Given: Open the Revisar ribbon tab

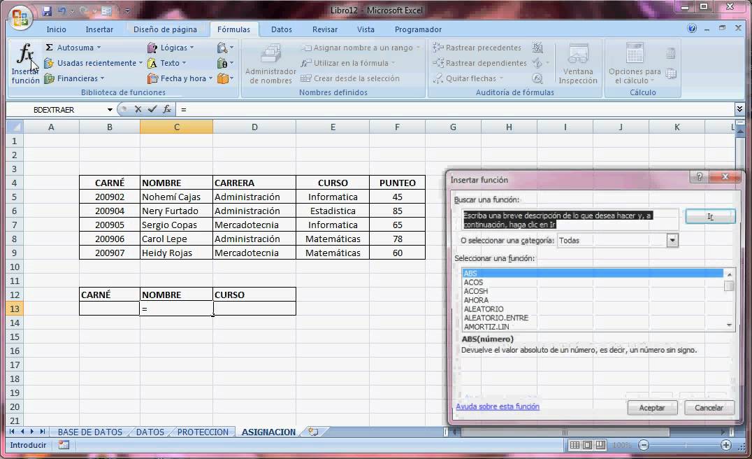Looking at the screenshot, I should pyautogui.click(x=325, y=29).
